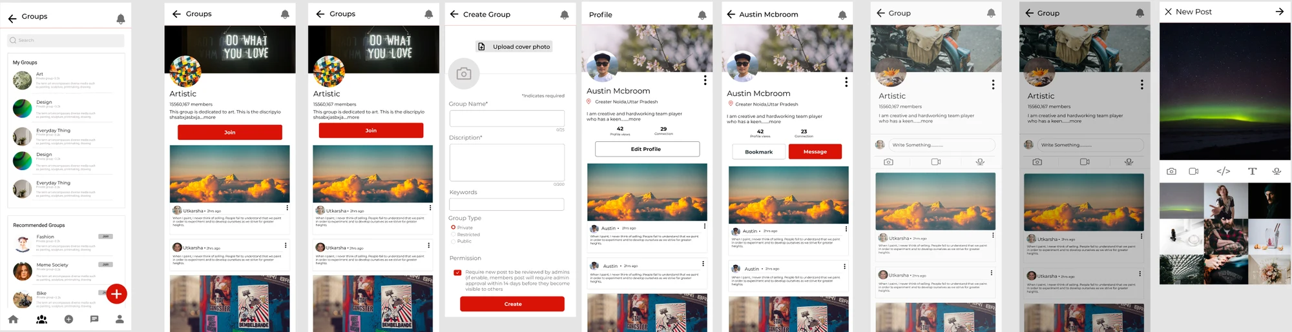
Task: Click the bell on the Create Group screen
Action: coord(565,14)
